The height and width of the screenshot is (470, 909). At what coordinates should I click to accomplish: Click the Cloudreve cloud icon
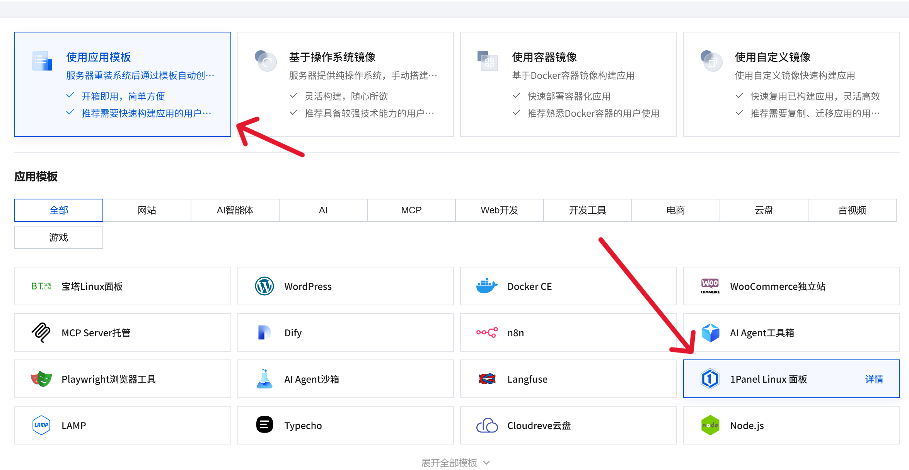pos(487,425)
